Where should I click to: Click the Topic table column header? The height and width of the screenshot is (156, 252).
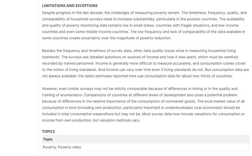(x=48, y=139)
